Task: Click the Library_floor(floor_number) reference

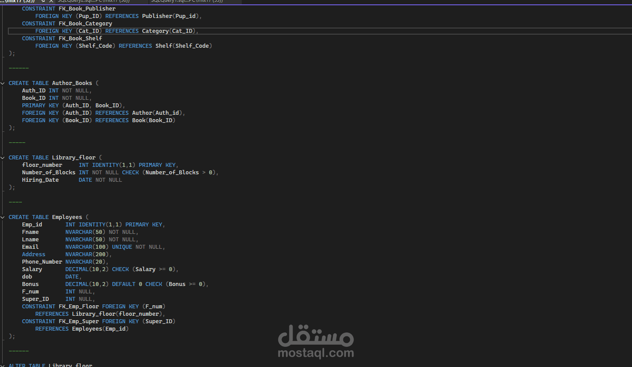Action: click(x=117, y=314)
